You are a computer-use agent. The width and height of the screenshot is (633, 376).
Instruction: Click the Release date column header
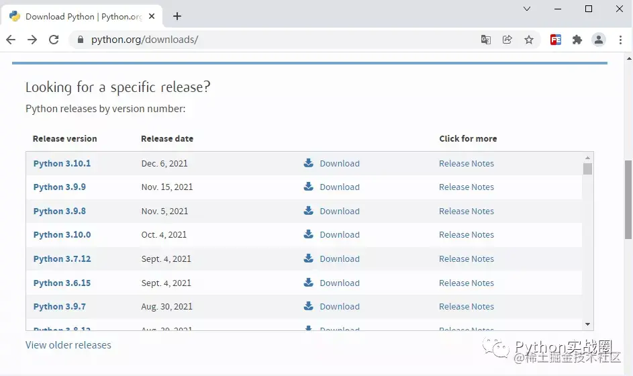point(167,138)
